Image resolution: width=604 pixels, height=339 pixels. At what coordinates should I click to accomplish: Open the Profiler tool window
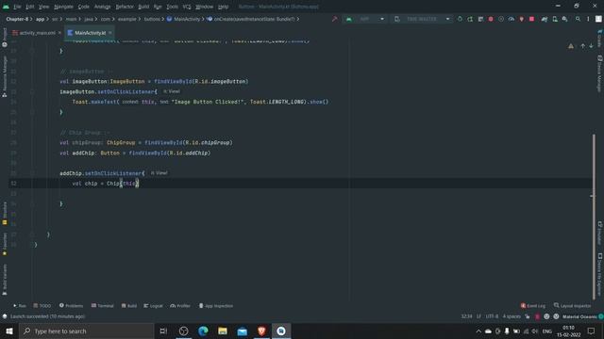[x=180, y=306]
